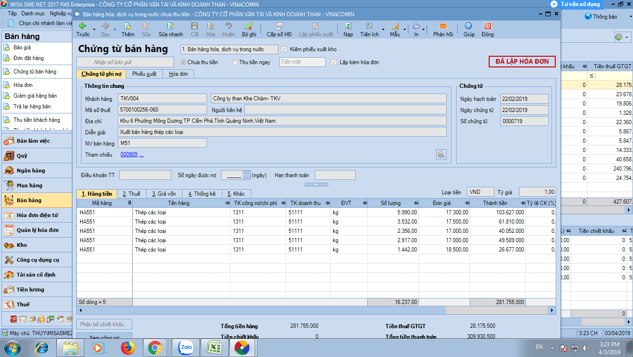Open Firefox from the taskbar
This screenshot has width=633, height=357.
pyautogui.click(x=128, y=347)
